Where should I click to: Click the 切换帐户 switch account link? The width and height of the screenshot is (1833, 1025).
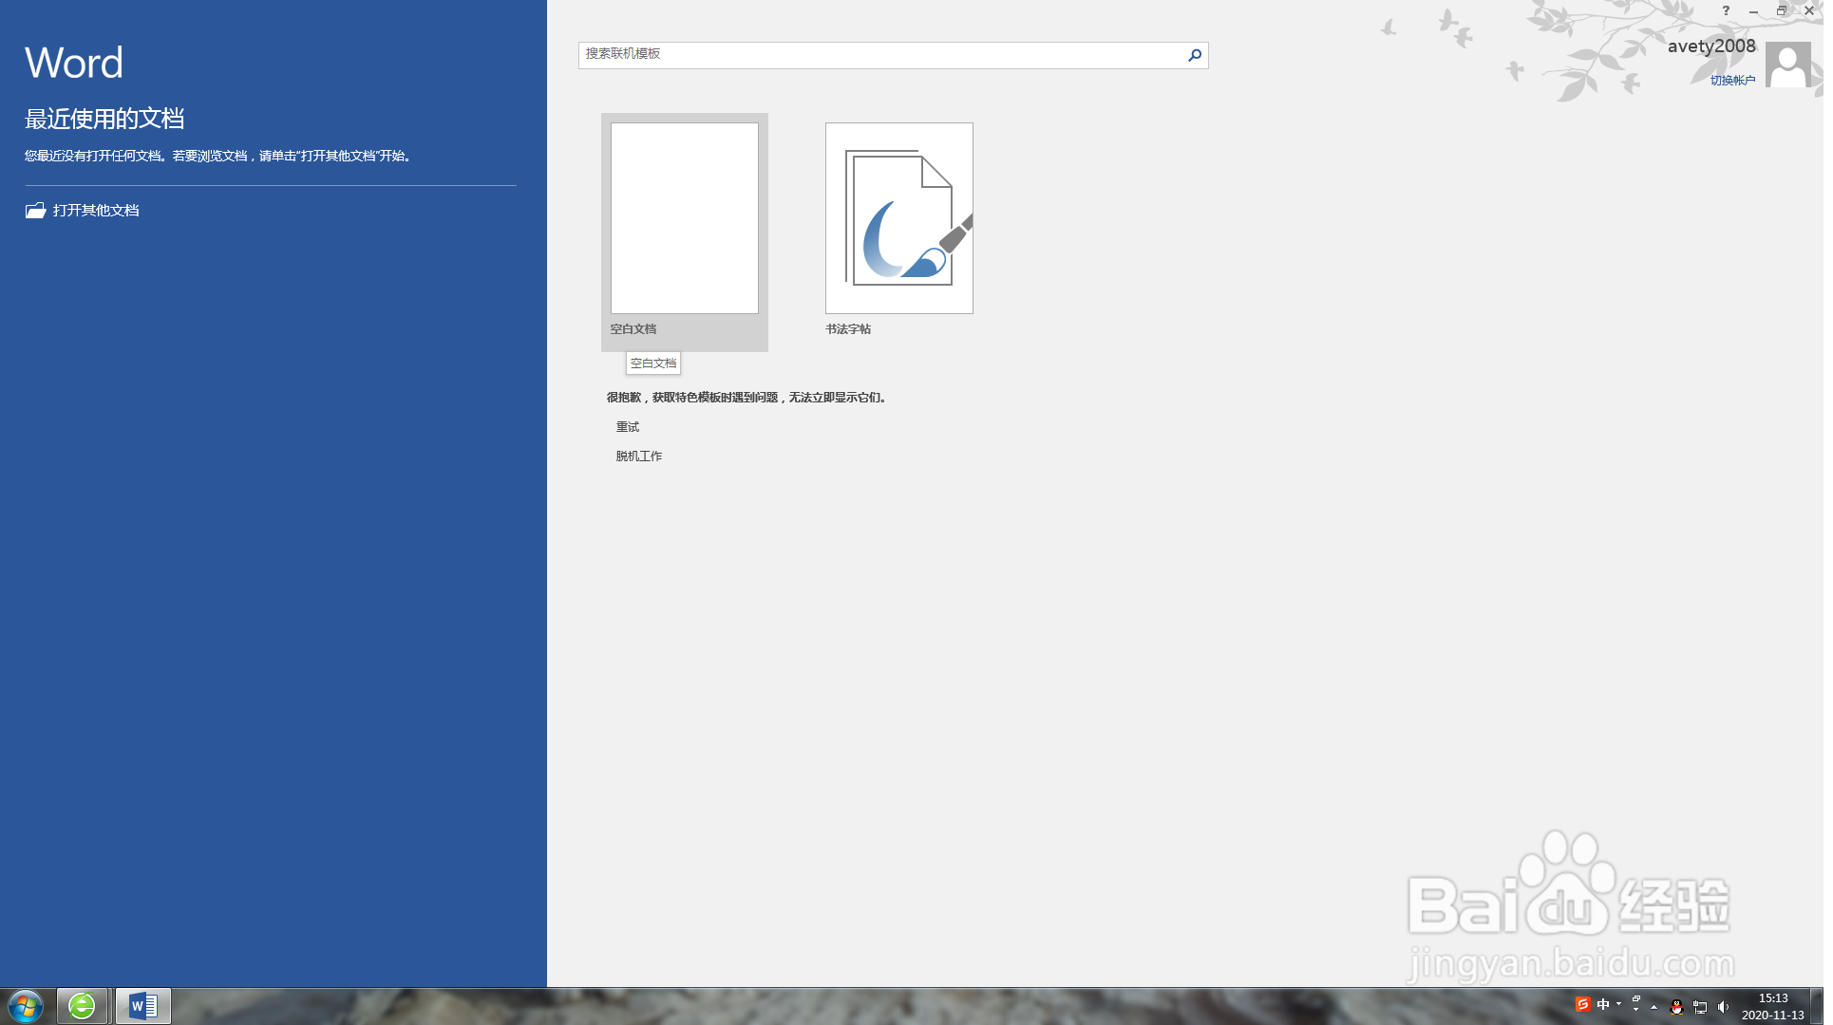[1732, 81]
